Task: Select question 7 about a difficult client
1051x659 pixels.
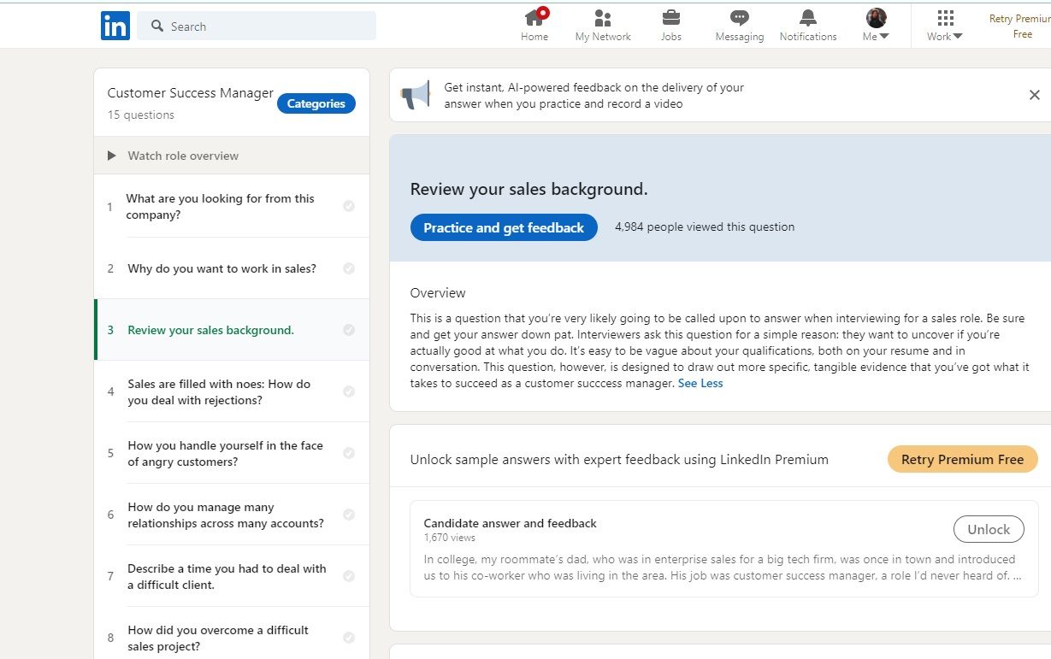Action: coord(227,577)
